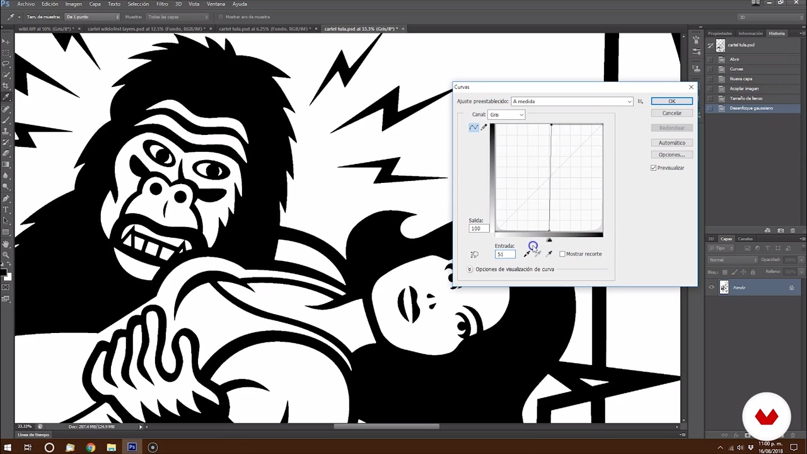This screenshot has width=807, height=454.
Task: Select the Clone Stamp tool
Action: (x=6, y=131)
